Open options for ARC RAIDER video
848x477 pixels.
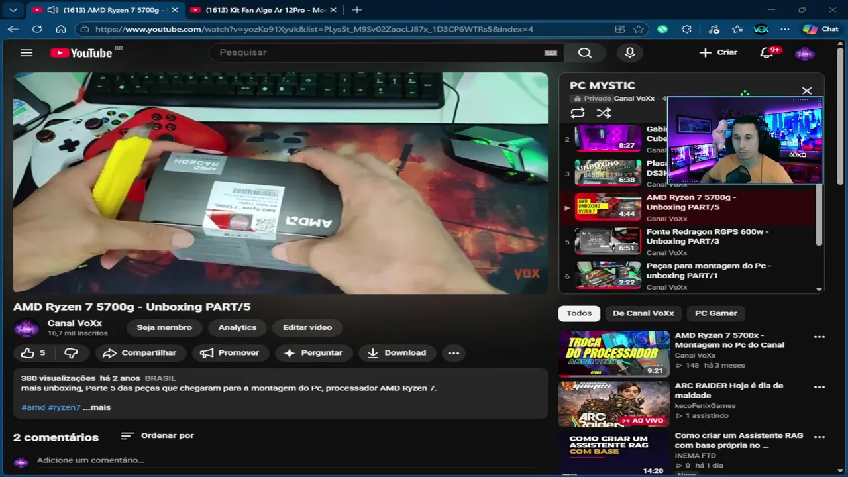820,387
